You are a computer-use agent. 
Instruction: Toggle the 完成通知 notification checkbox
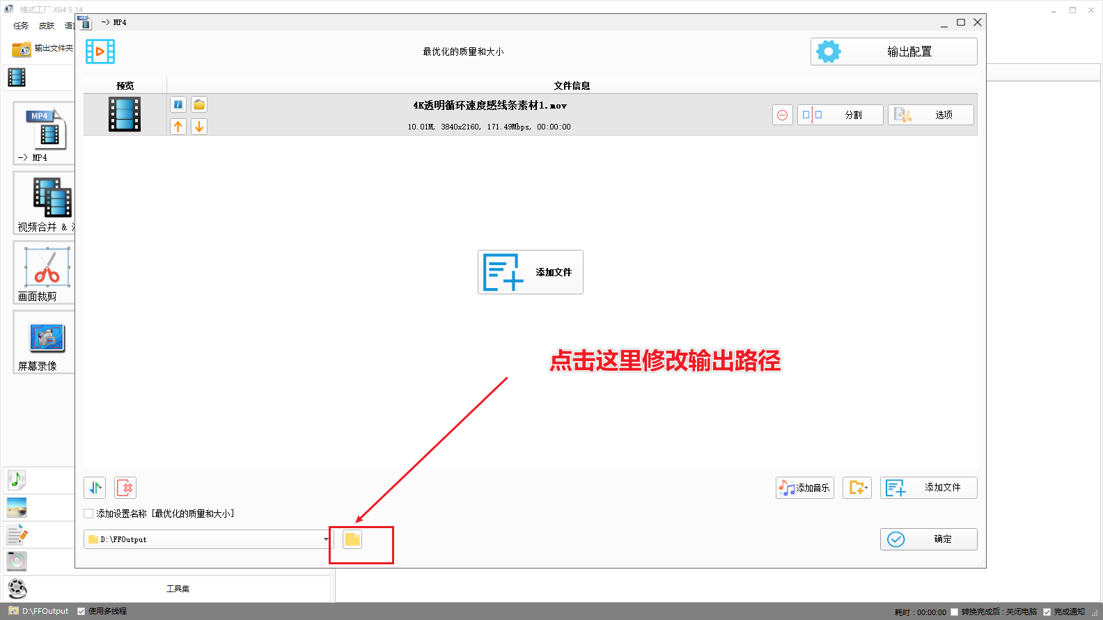1047,612
